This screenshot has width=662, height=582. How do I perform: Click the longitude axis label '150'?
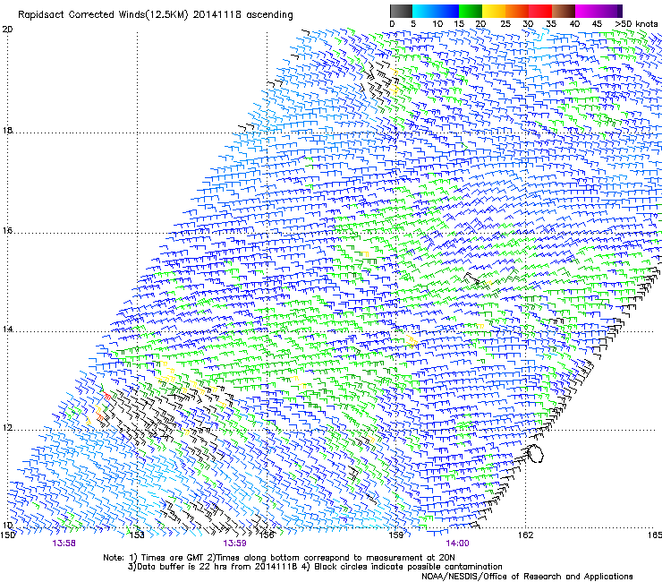pyautogui.click(x=7, y=535)
